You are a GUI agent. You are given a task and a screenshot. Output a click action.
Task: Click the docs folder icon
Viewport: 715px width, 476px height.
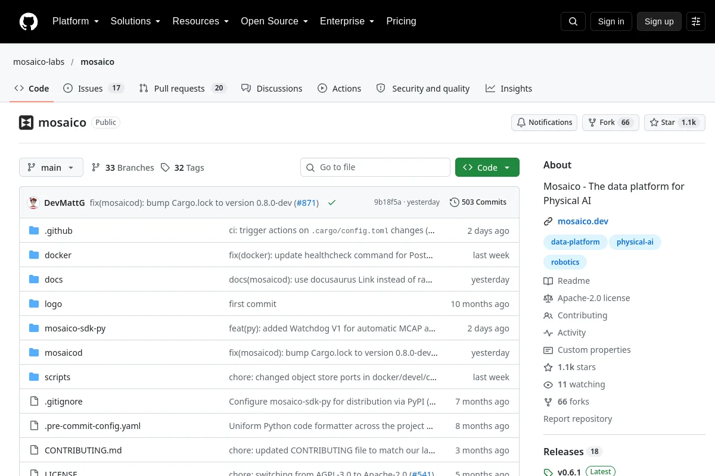pos(34,280)
